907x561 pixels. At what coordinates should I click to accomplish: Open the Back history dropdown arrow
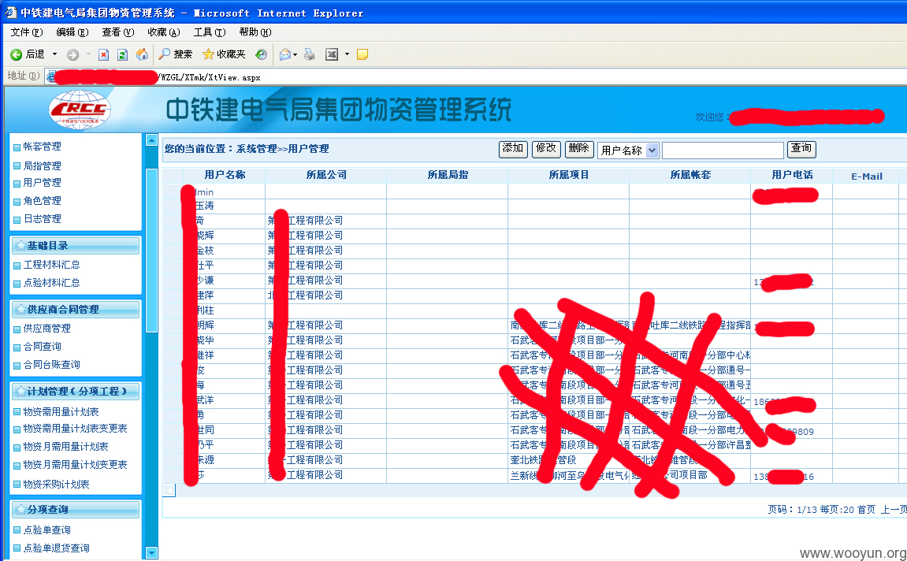55,54
